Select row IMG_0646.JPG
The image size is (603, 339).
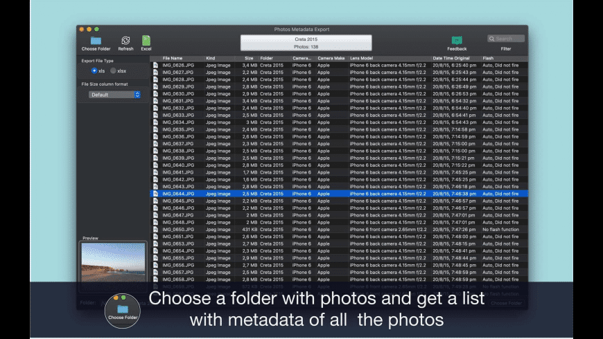(x=339, y=208)
